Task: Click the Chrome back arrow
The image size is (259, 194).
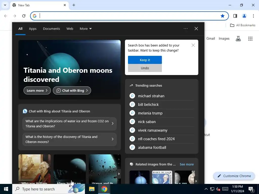Action: 6,16
